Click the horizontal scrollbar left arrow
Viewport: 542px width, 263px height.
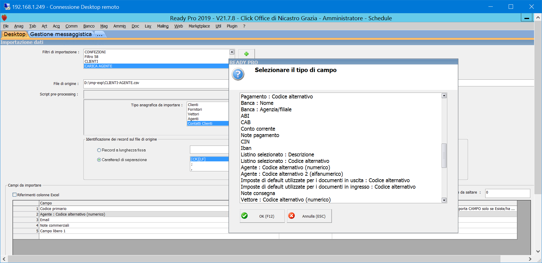(4, 259)
